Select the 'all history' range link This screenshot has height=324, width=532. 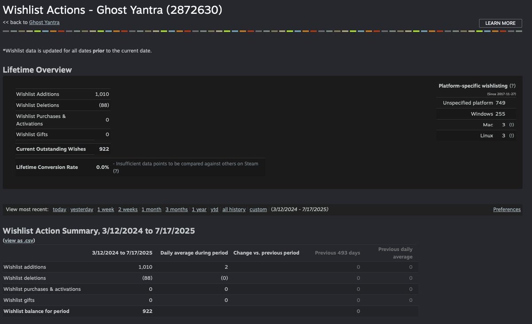coord(234,209)
